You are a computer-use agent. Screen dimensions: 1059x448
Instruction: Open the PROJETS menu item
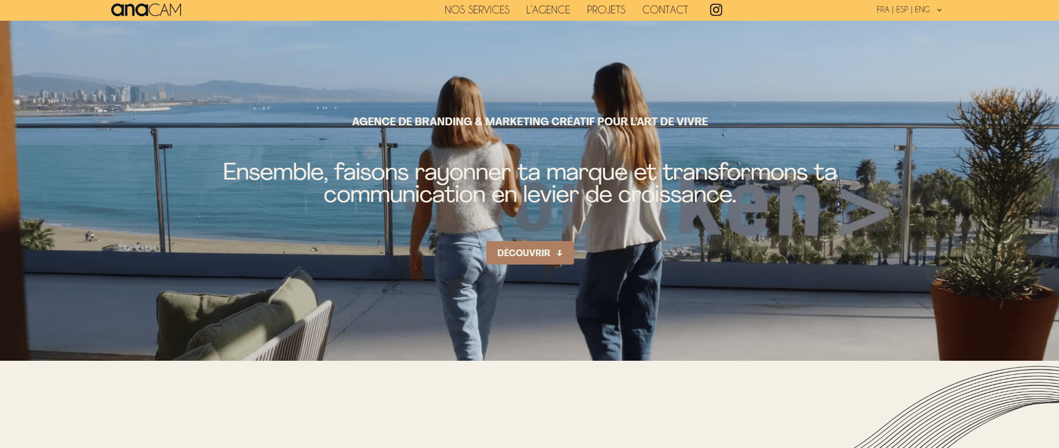click(606, 10)
